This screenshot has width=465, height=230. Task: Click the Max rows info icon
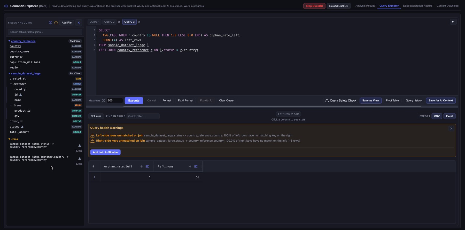click(x=103, y=101)
